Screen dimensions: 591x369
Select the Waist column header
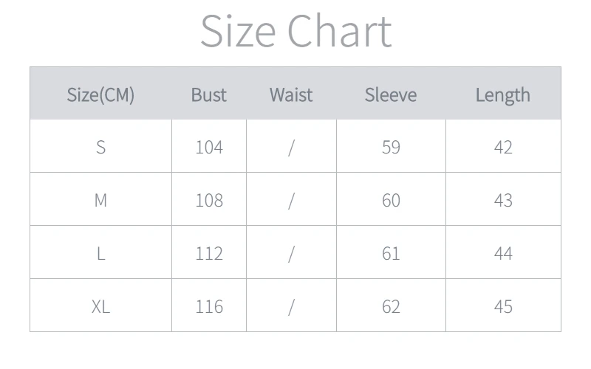point(291,94)
